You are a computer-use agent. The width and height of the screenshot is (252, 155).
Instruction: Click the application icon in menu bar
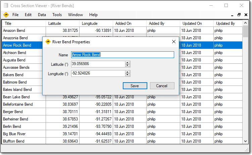6,15
